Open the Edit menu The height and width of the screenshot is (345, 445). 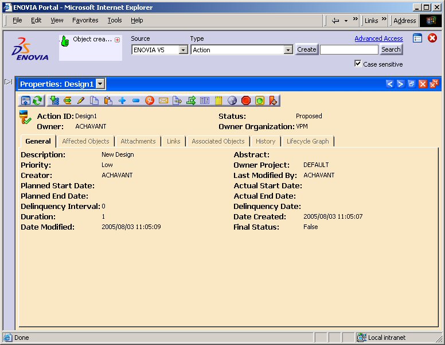[x=36, y=20]
